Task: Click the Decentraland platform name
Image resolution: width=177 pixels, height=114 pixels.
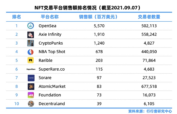Action: (52, 104)
